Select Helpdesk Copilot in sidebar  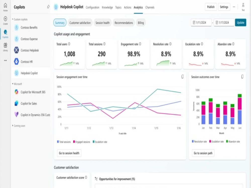pyautogui.click(x=31, y=73)
